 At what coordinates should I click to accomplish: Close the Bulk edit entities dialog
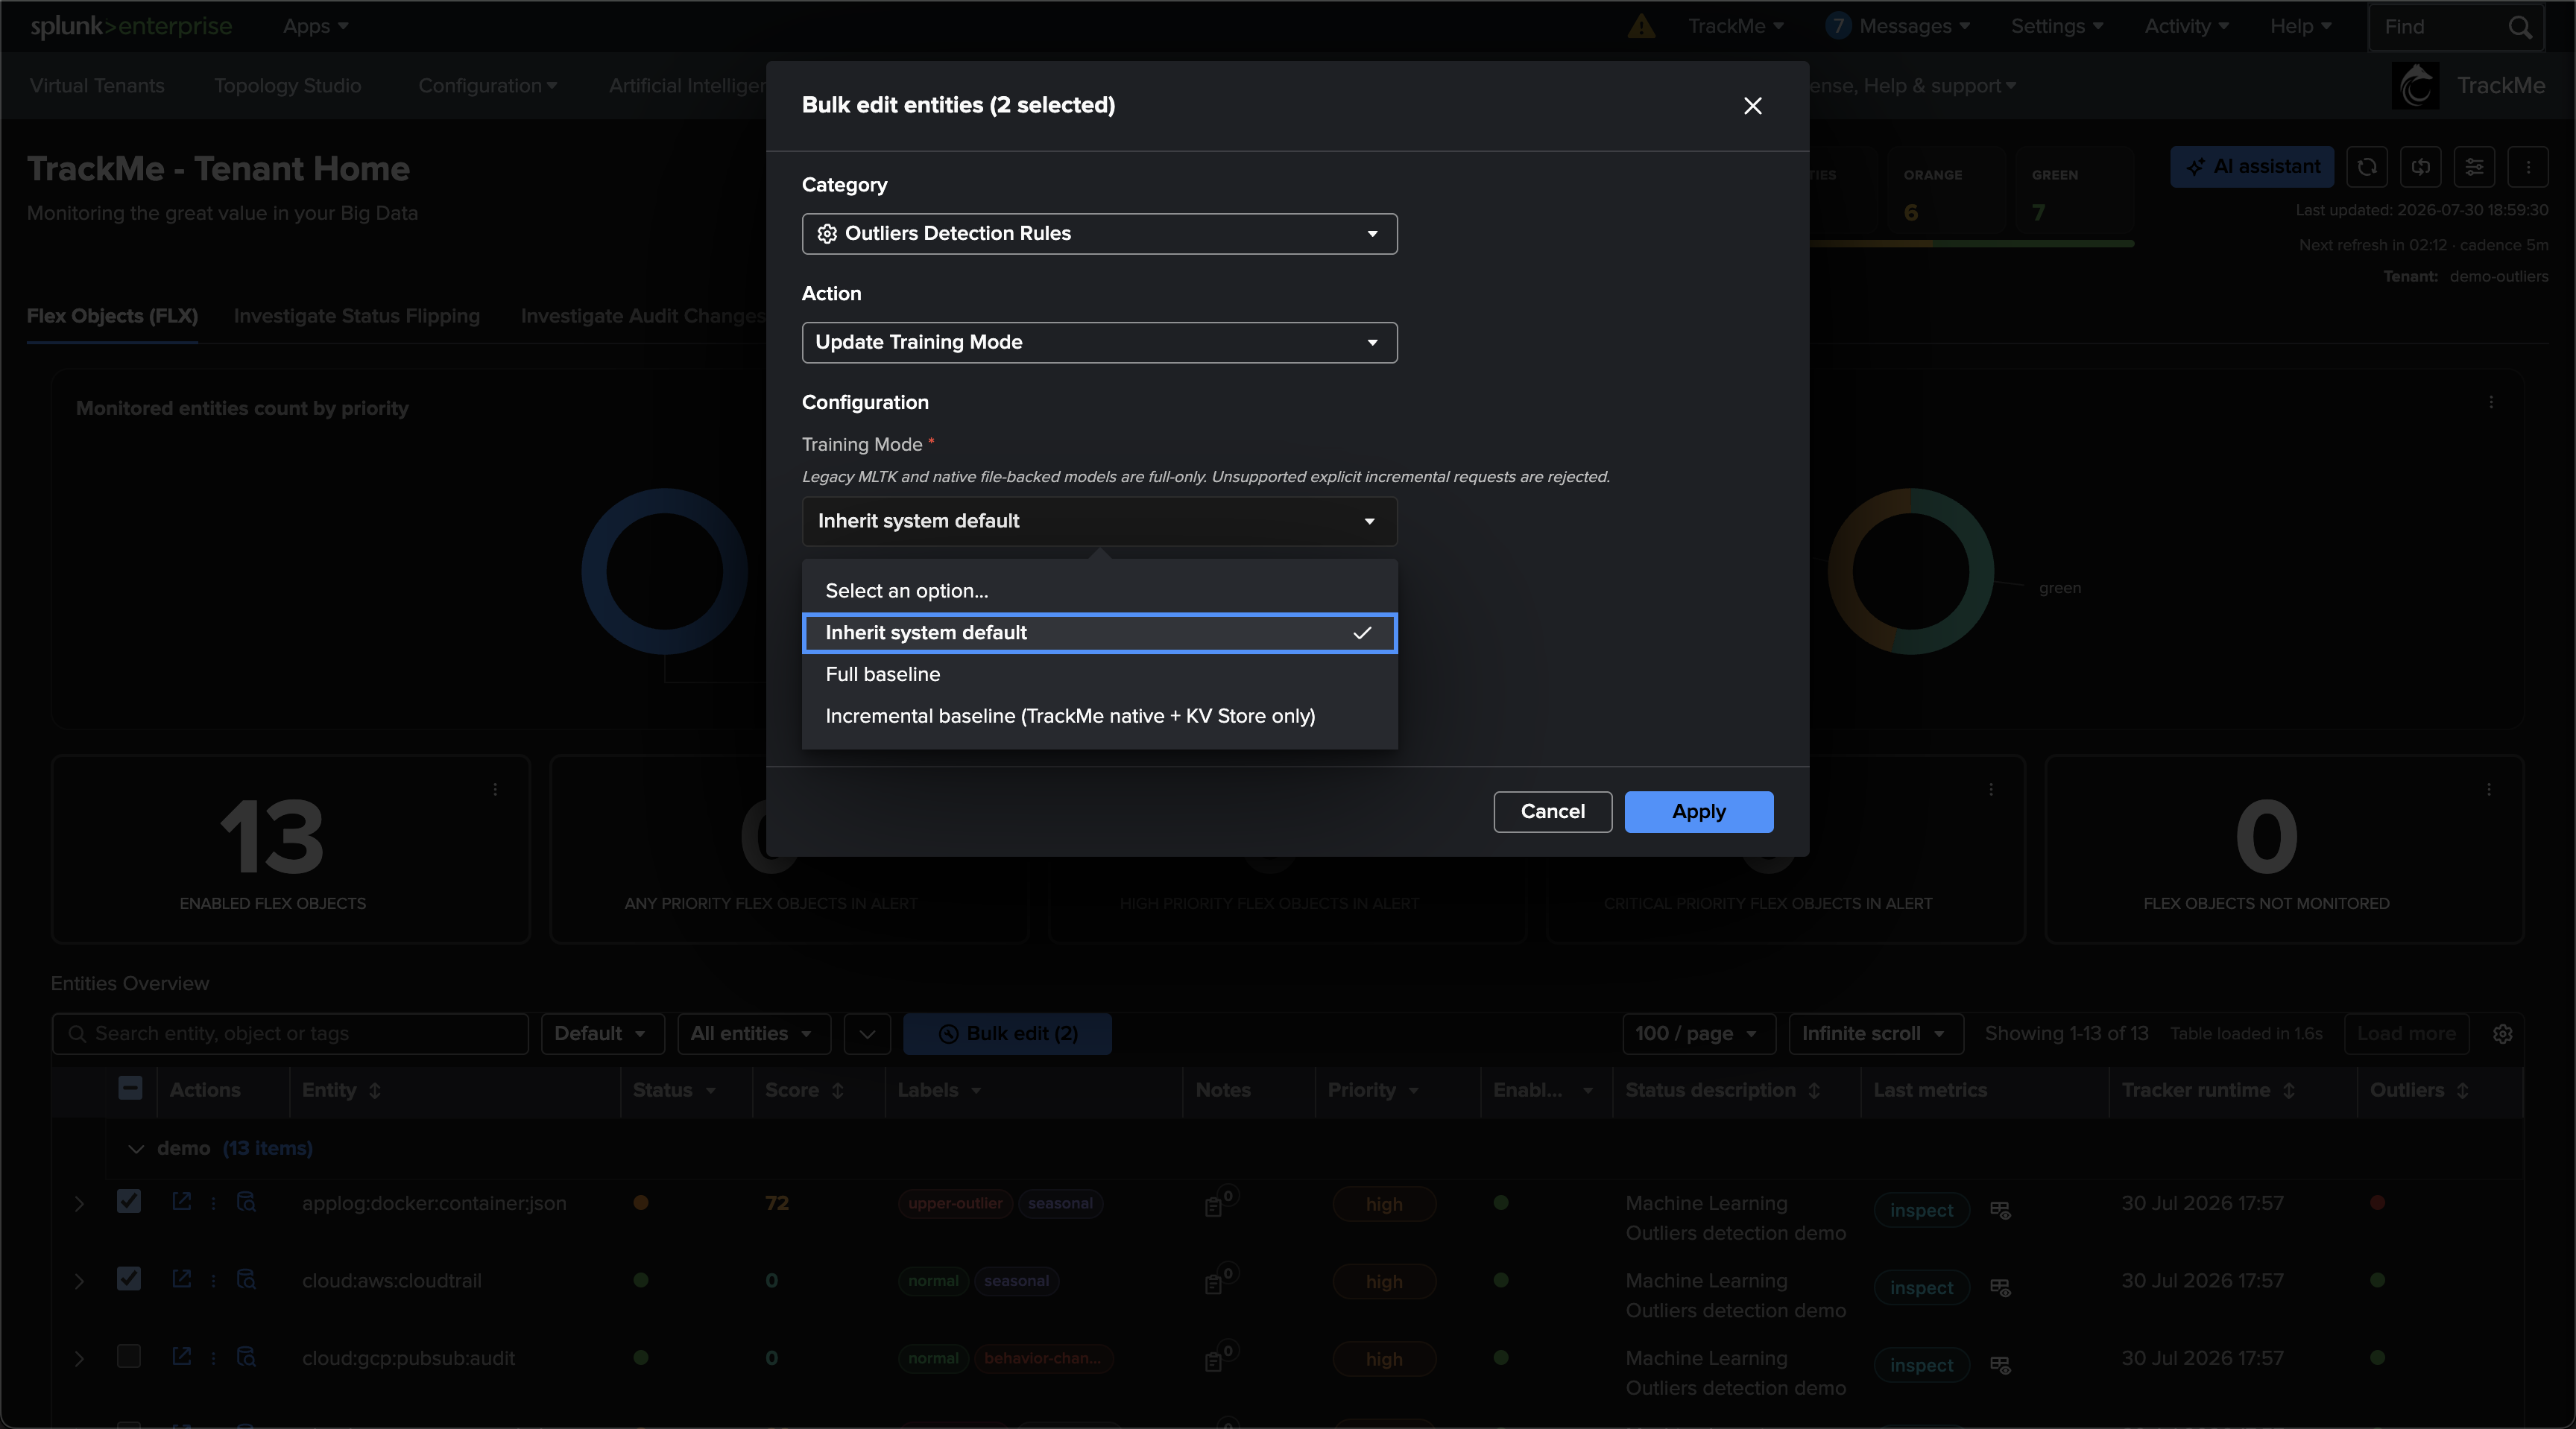[x=1752, y=106]
